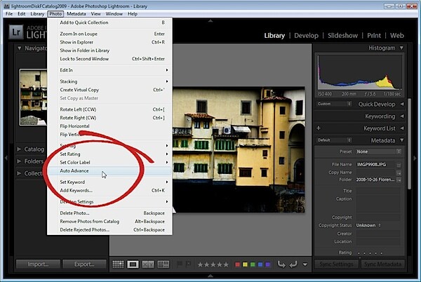Open Survey view icon

coord(163,264)
